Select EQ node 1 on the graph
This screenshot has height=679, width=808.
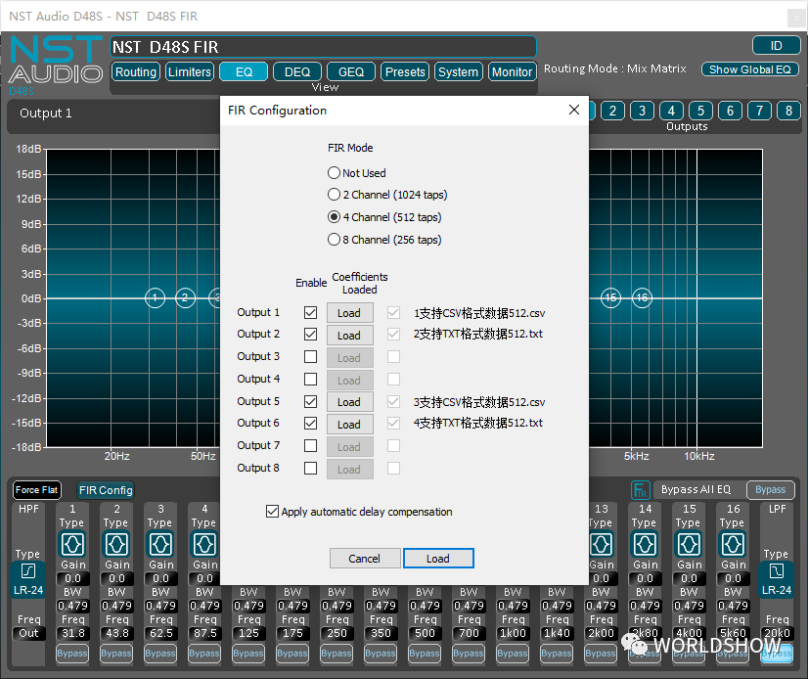point(156,297)
